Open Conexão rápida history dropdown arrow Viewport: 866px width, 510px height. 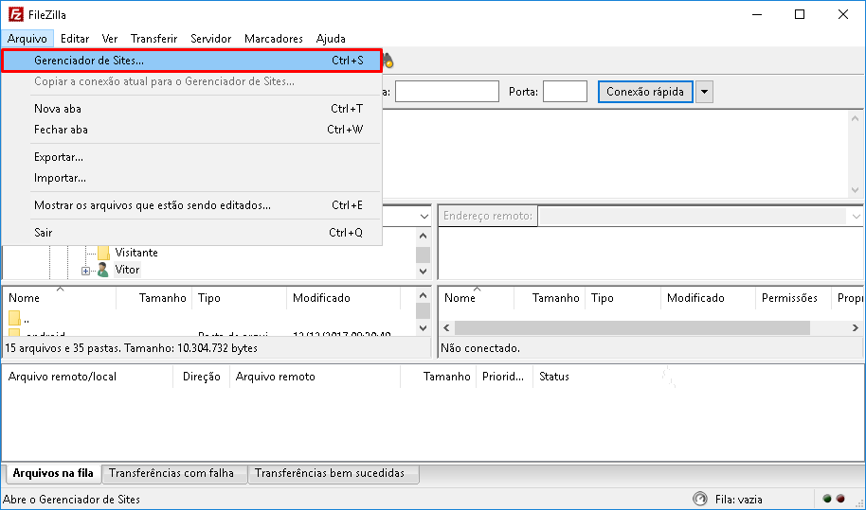click(x=704, y=92)
